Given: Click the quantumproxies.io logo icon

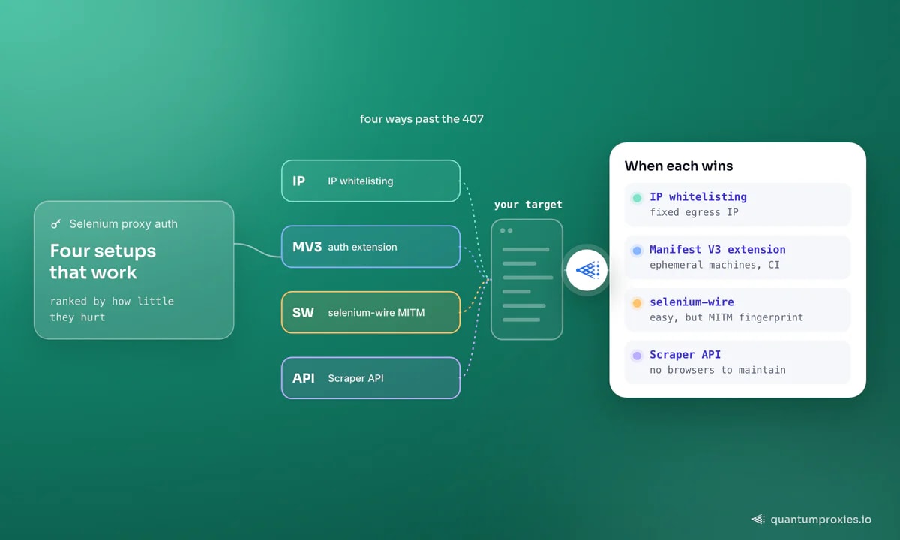Looking at the screenshot, I should pyautogui.click(x=758, y=519).
